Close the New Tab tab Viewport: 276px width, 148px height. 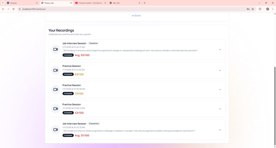(139, 3)
